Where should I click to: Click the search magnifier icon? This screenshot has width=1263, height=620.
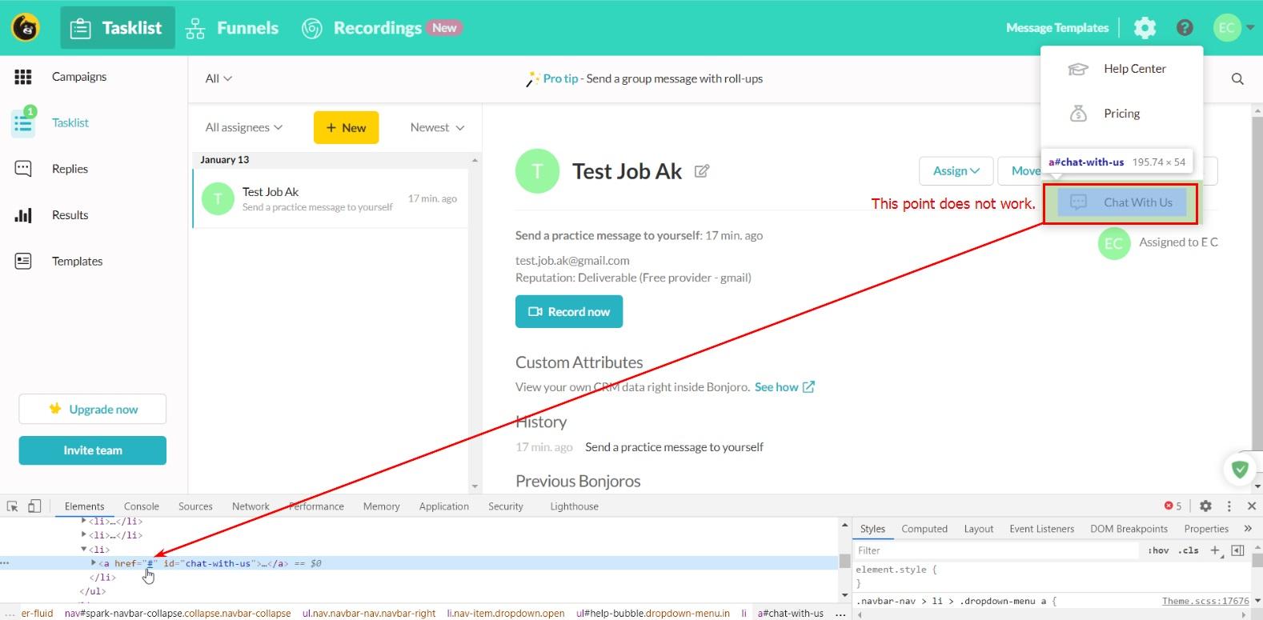[1237, 78]
